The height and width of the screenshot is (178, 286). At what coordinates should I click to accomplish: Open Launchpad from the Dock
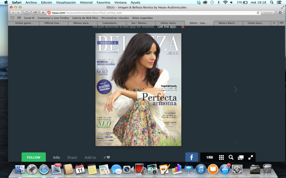(x=32, y=169)
